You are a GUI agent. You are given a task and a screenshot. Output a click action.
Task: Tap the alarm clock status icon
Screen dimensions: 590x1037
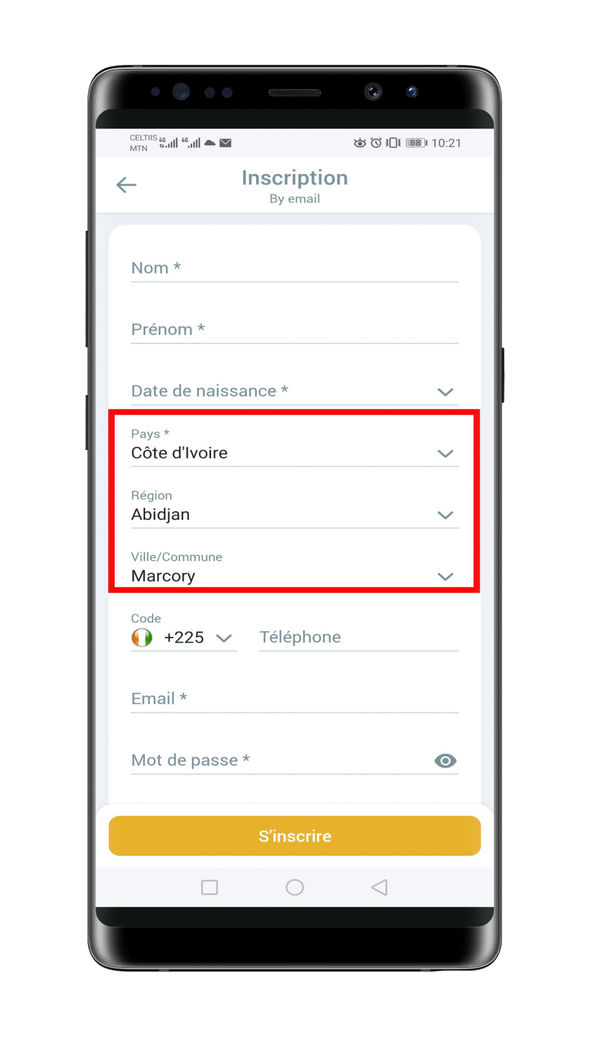point(376,143)
